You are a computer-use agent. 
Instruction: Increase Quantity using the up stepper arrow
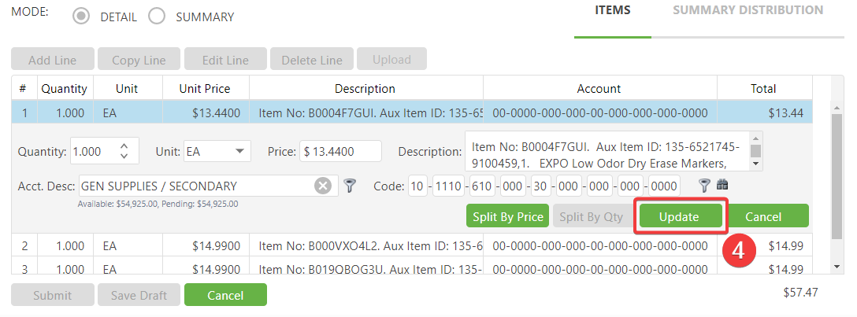123,146
